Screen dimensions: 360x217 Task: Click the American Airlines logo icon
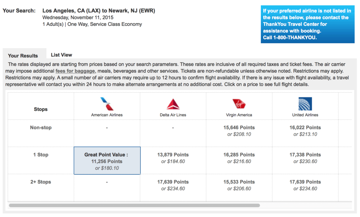pos(107,104)
